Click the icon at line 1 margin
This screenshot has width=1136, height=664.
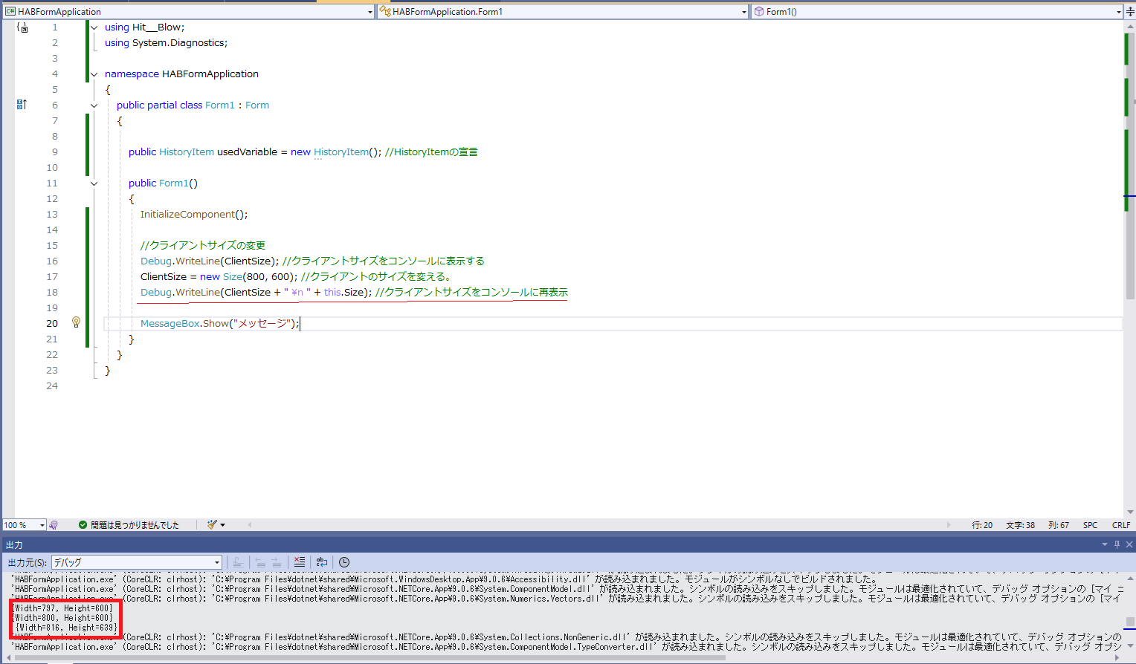(23, 27)
